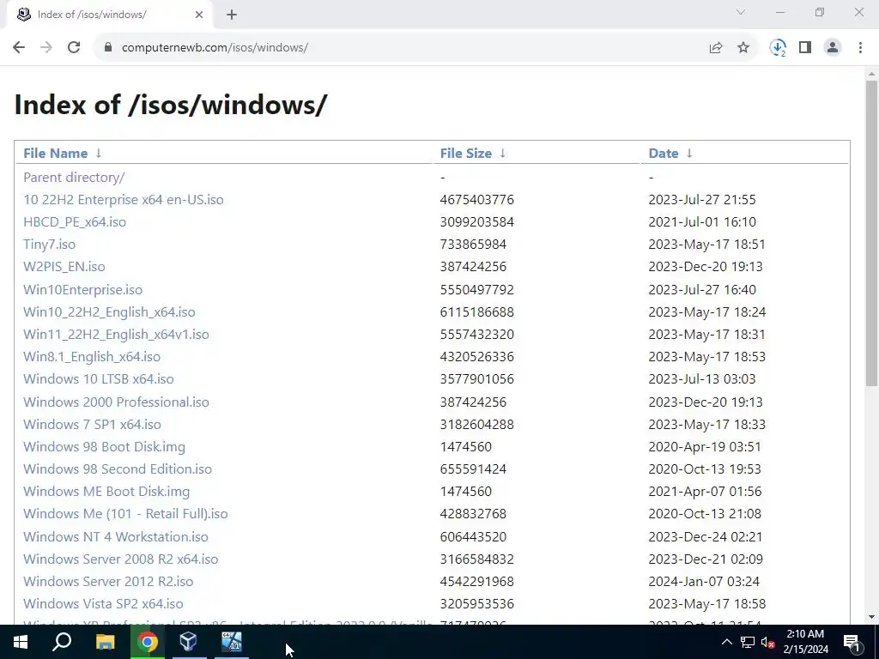This screenshot has width=879, height=659.
Task: Open the network tray icon
Action: [x=748, y=642]
